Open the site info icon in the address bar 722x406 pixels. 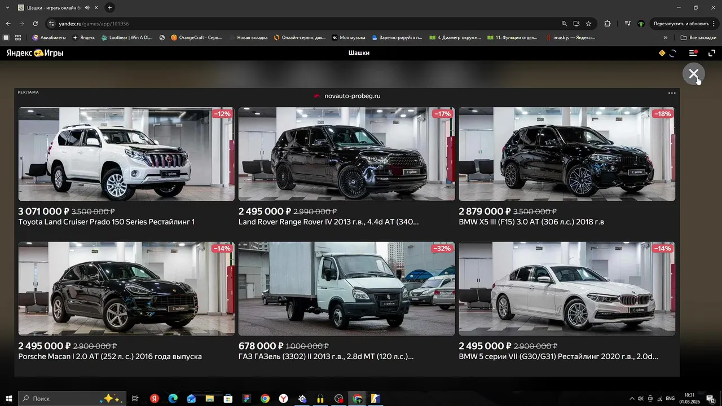coord(51,24)
